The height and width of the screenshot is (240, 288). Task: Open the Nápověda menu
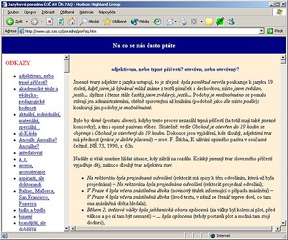coord(107,12)
